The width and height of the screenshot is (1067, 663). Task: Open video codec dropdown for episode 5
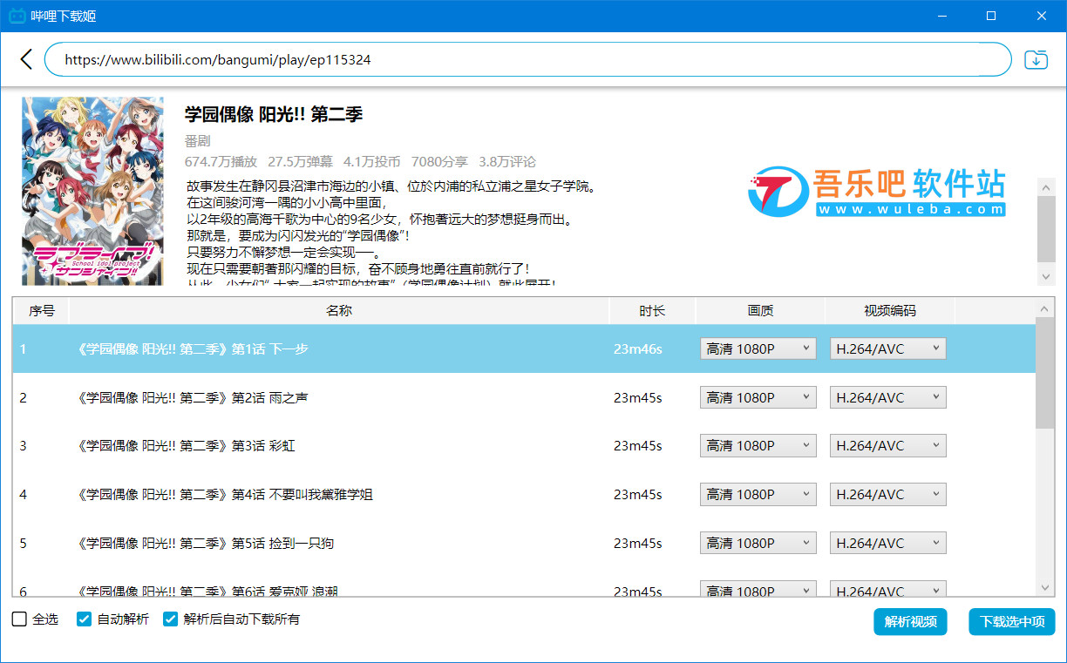[887, 543]
